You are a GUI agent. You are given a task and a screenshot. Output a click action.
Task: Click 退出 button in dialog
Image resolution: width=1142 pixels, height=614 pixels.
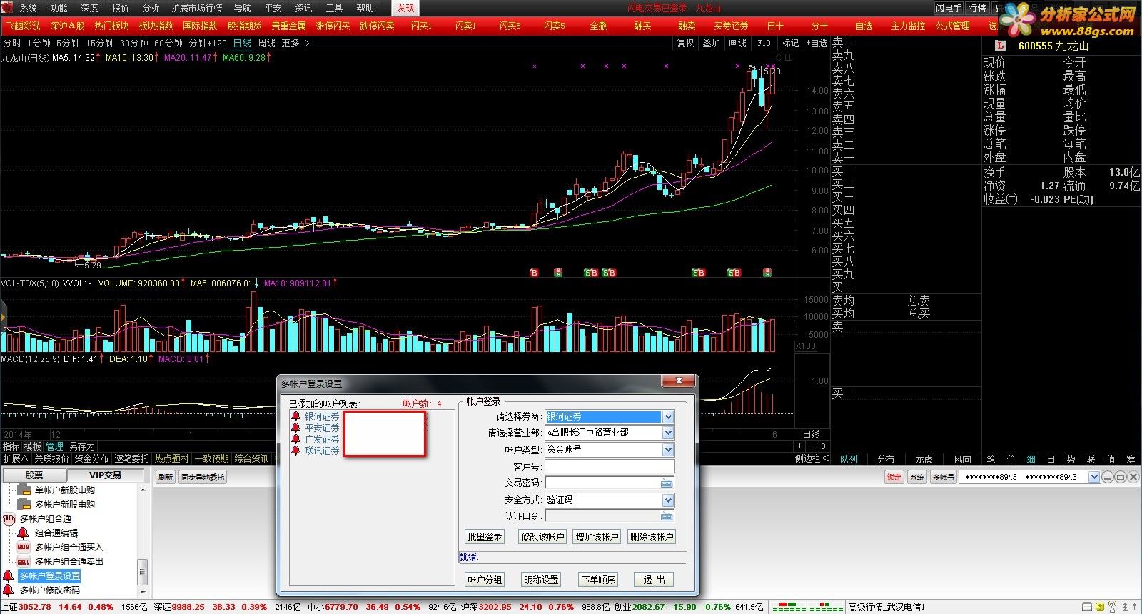point(654,580)
